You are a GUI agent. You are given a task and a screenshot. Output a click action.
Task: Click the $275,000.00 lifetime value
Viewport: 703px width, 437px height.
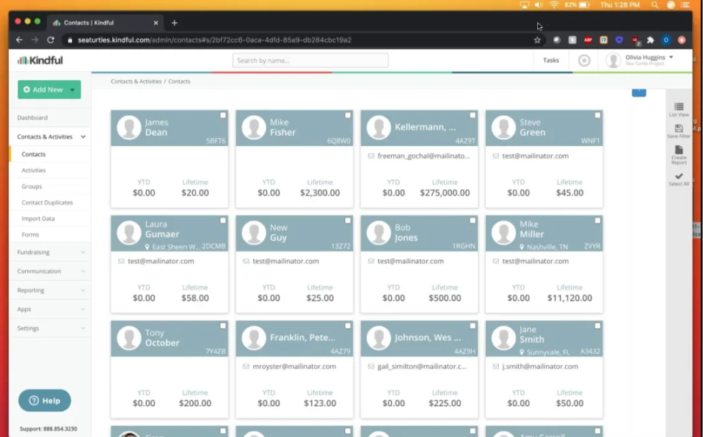tap(445, 193)
